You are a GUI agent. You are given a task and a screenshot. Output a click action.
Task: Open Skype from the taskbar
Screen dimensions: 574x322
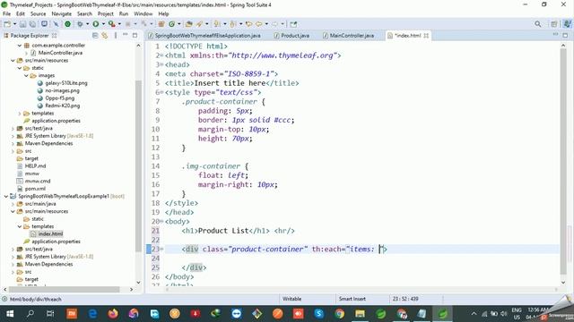[x=319, y=314]
